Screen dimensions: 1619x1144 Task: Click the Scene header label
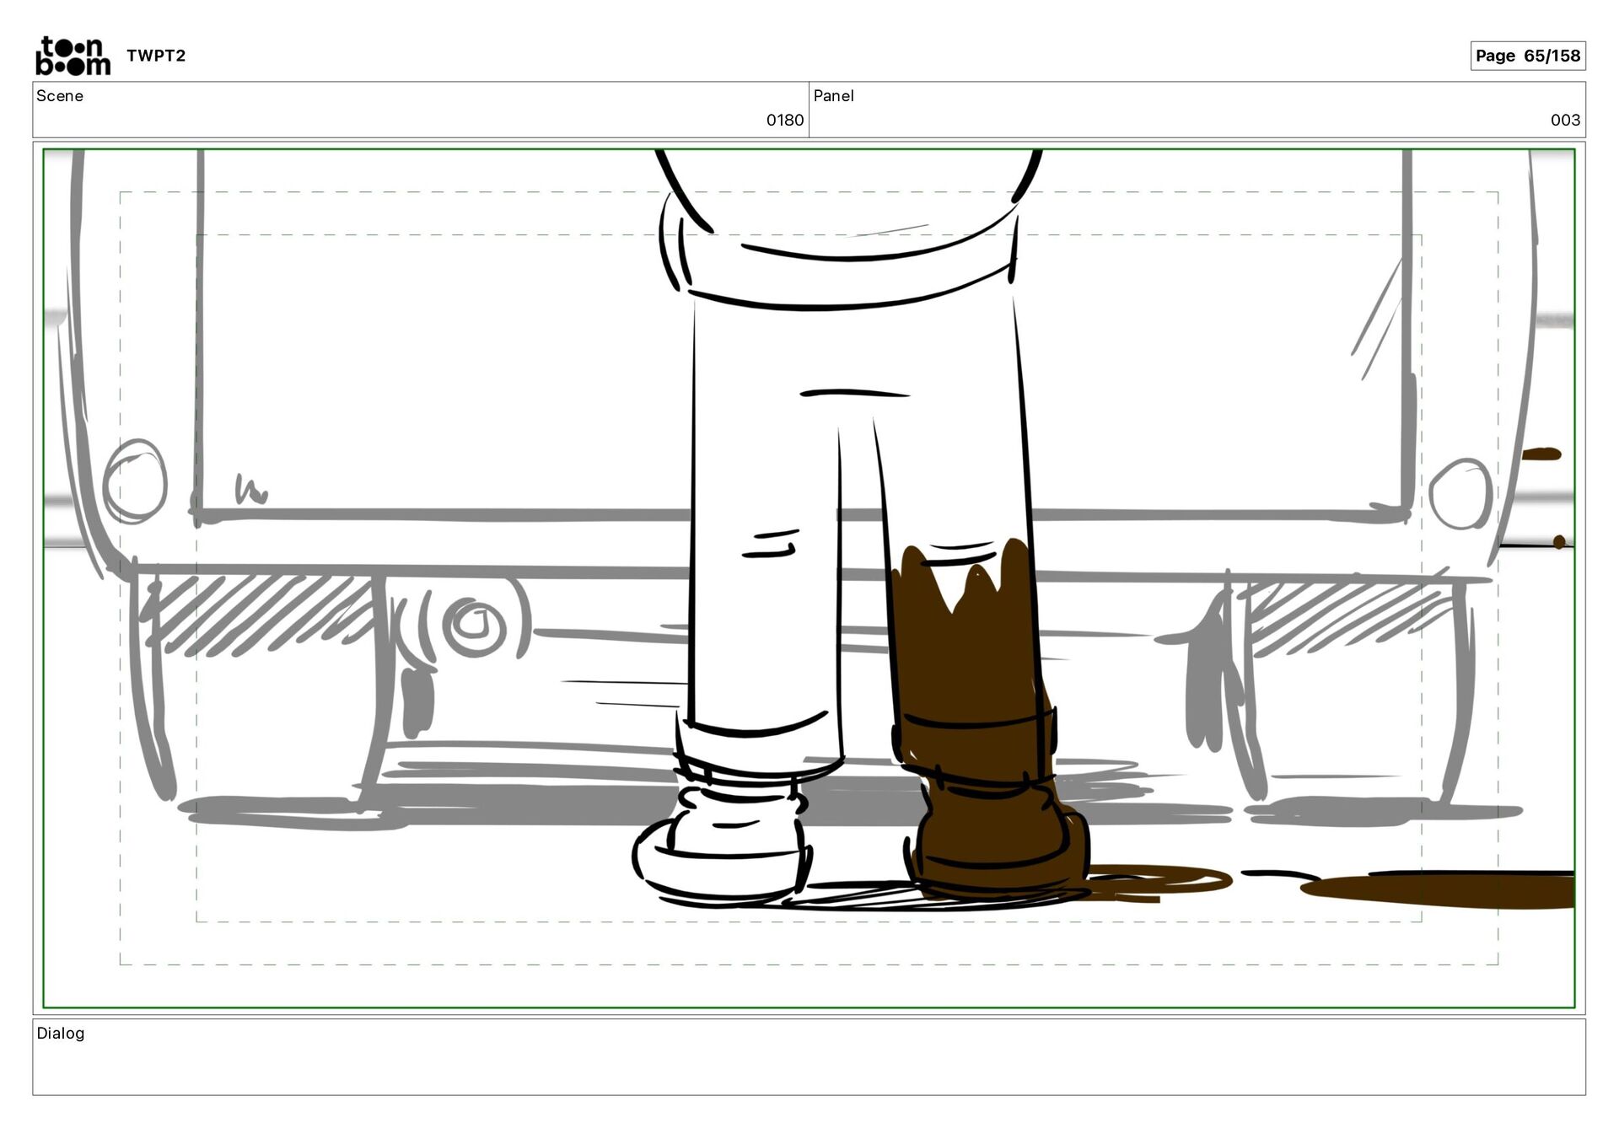pyautogui.click(x=60, y=96)
